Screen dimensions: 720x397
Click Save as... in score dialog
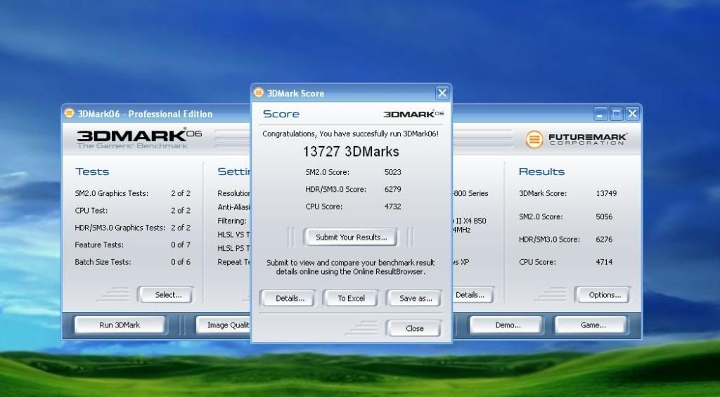pyautogui.click(x=415, y=299)
